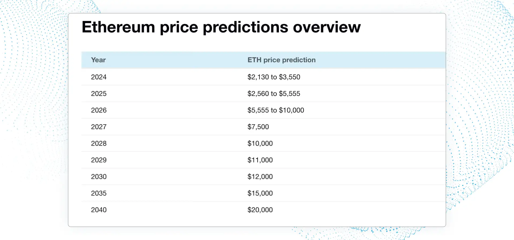The height and width of the screenshot is (240, 514).
Task: Select the 2028 year cell
Action: tap(99, 144)
